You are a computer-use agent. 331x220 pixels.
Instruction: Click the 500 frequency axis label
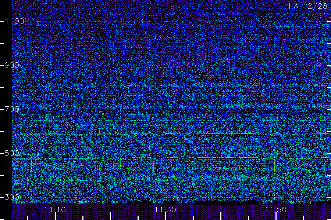pos(12,153)
